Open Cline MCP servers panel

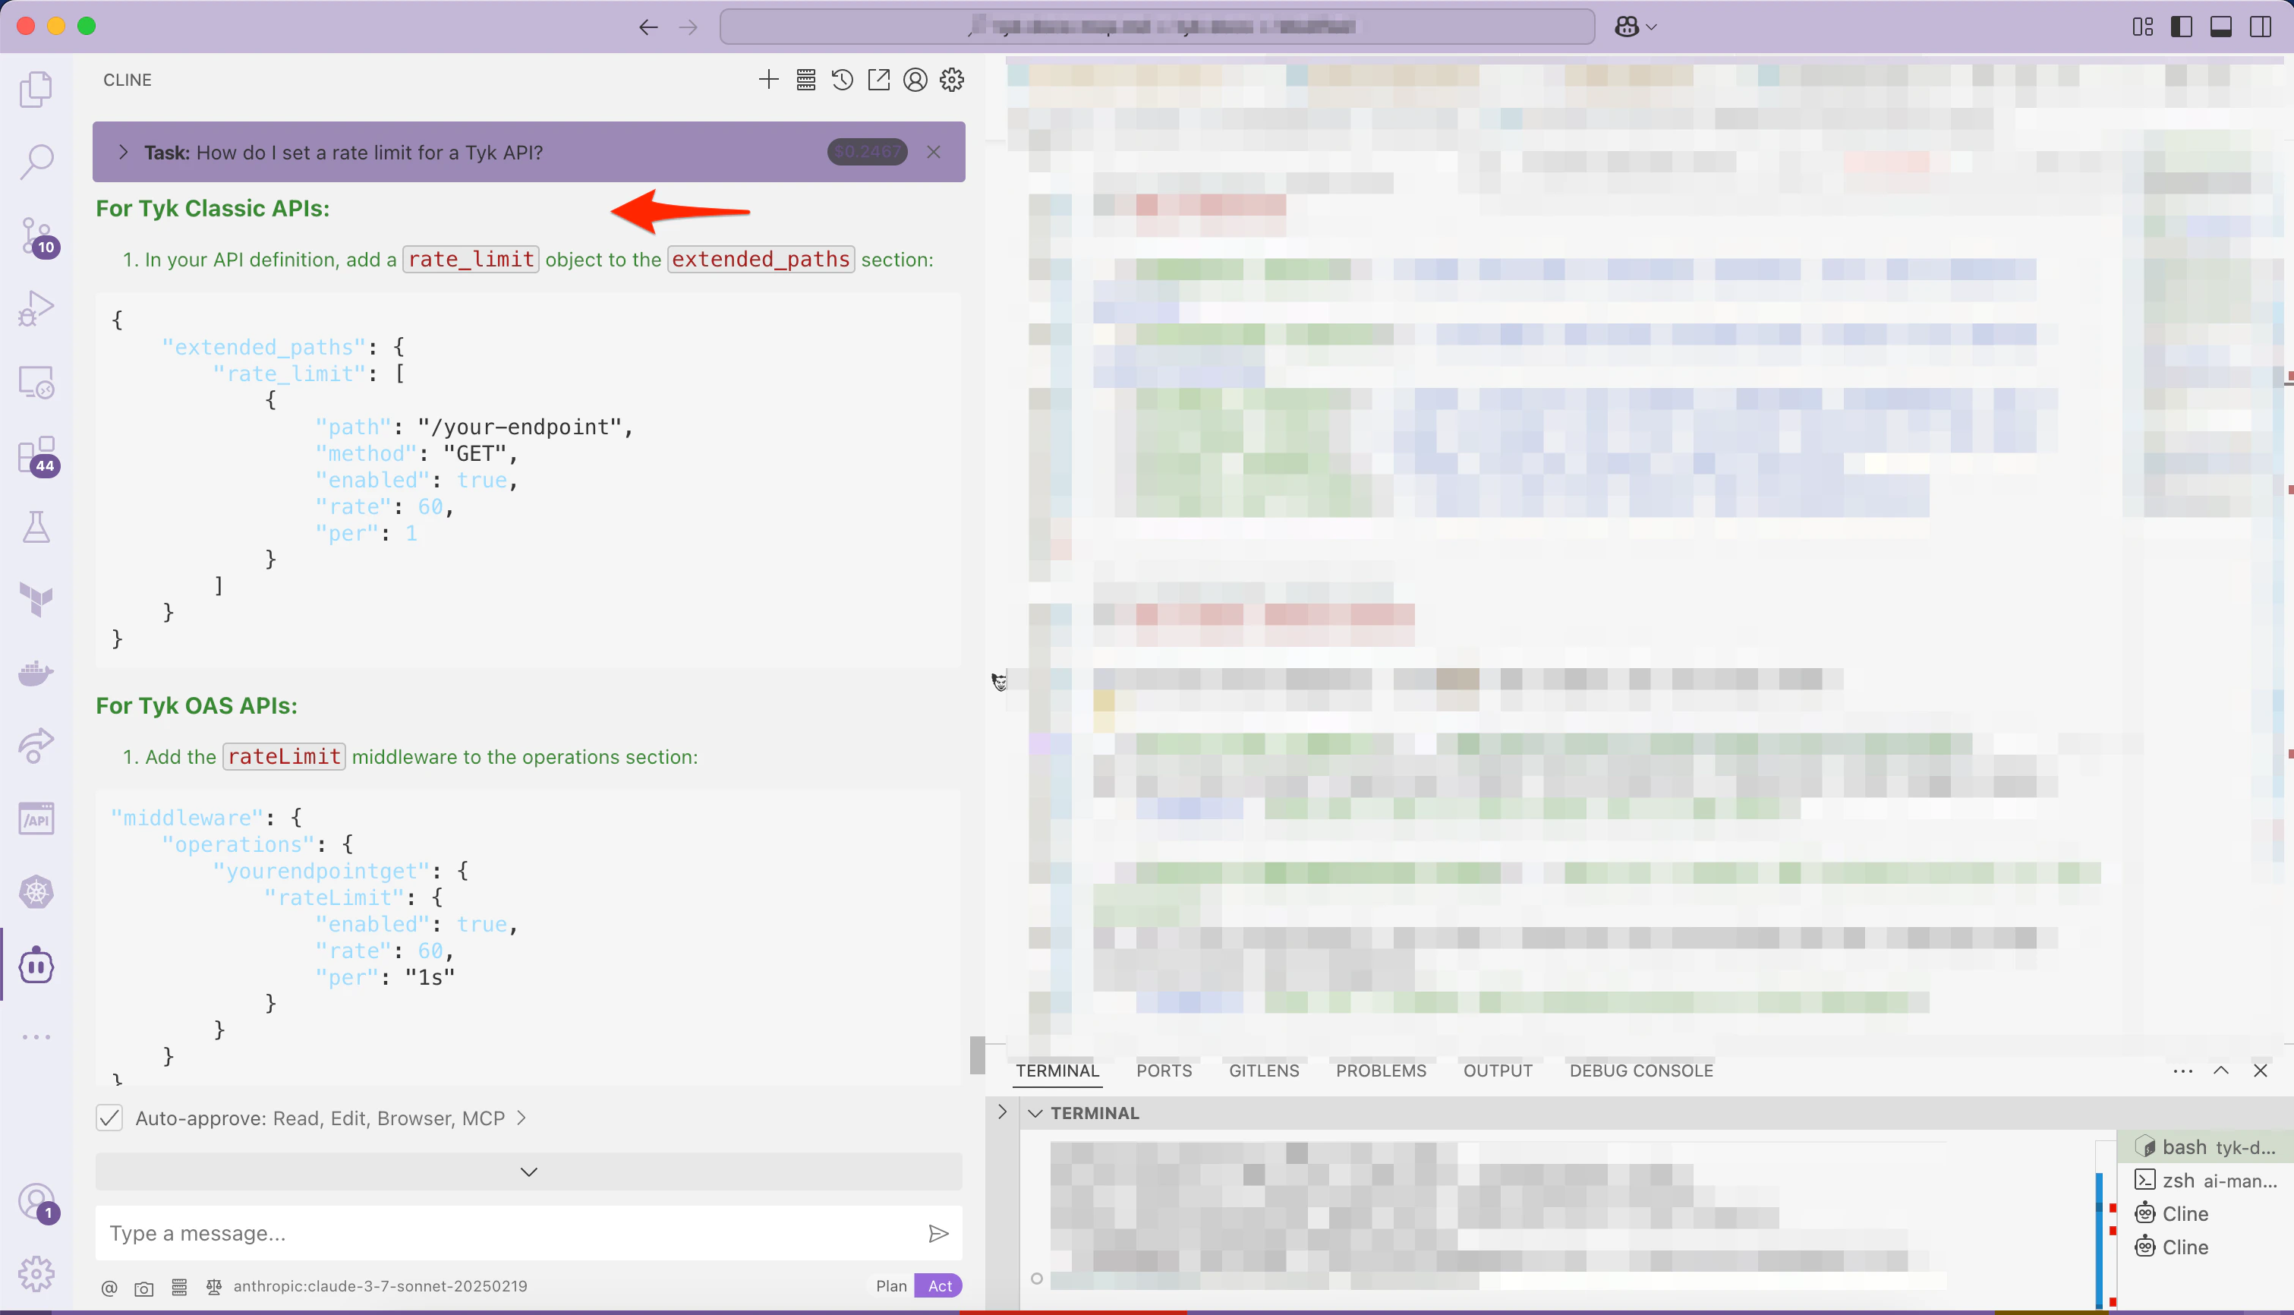click(x=806, y=80)
